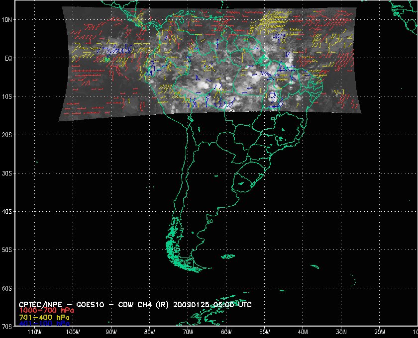Select the 50S latitude label
Viewport: 418px width, 338px height.
coord(6,250)
